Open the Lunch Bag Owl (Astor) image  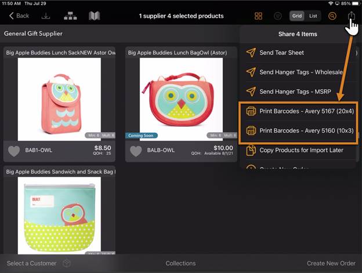[181, 99]
